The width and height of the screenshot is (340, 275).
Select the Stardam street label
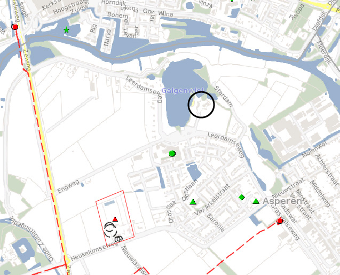224,97
